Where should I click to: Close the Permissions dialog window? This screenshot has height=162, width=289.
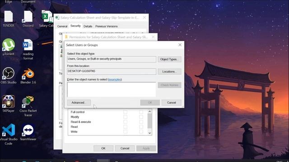153,37
